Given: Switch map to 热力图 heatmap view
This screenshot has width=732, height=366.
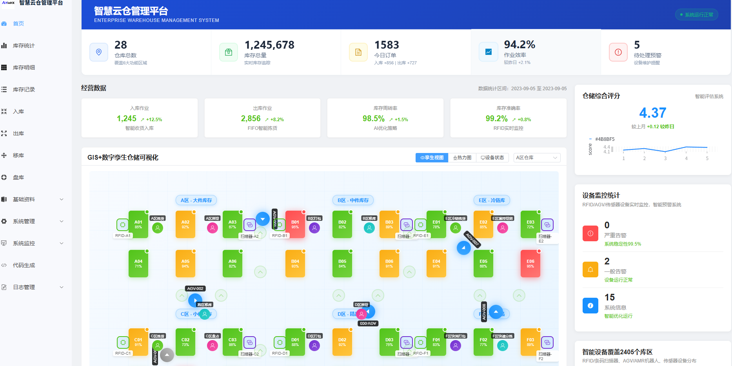Looking at the screenshot, I should pos(462,158).
